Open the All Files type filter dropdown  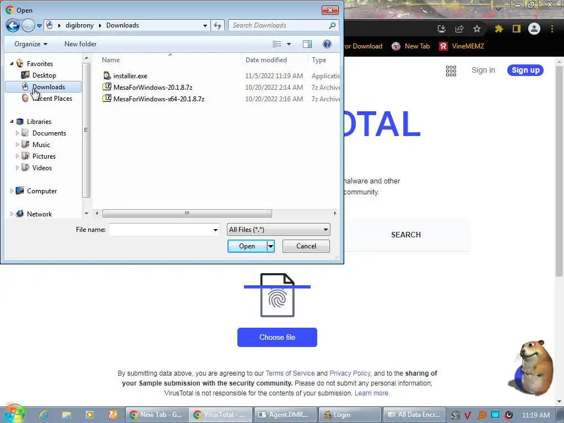pyautogui.click(x=278, y=230)
